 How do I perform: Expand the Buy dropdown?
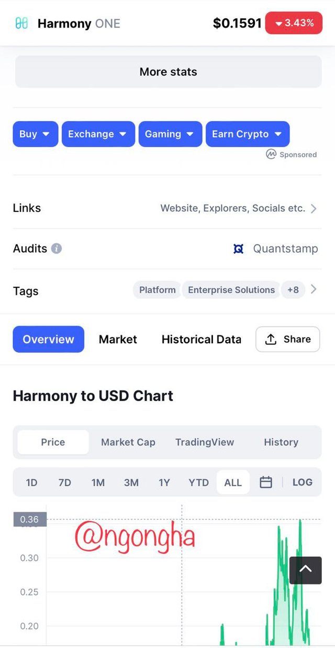[35, 134]
